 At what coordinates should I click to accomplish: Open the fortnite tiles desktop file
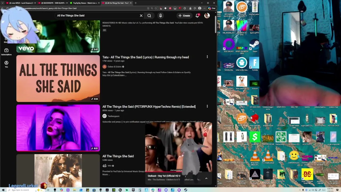(229, 67)
